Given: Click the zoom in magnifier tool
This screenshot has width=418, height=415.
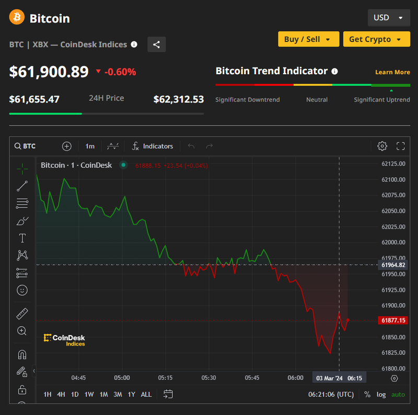Looking at the screenshot, I should tap(22, 331).
